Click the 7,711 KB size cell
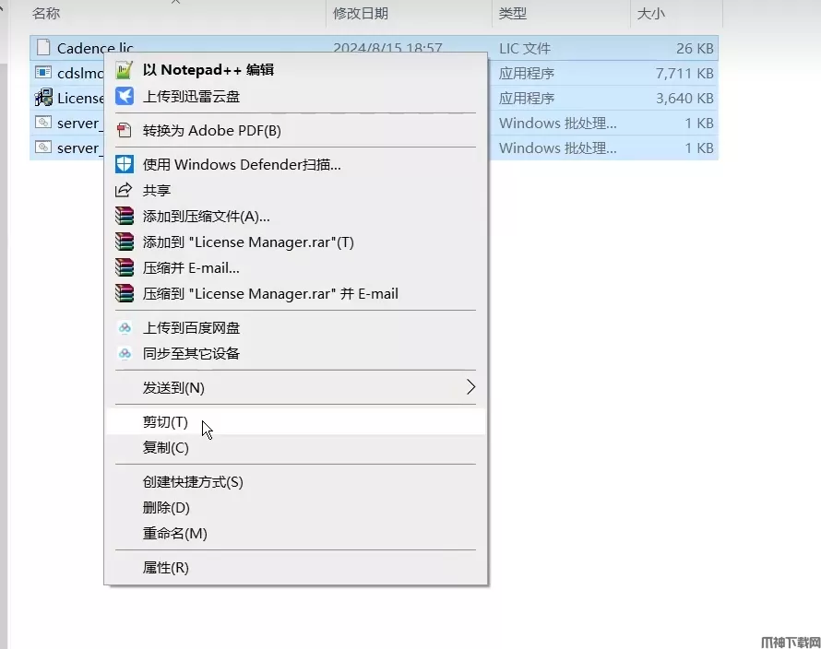The width and height of the screenshot is (821, 649). click(684, 73)
